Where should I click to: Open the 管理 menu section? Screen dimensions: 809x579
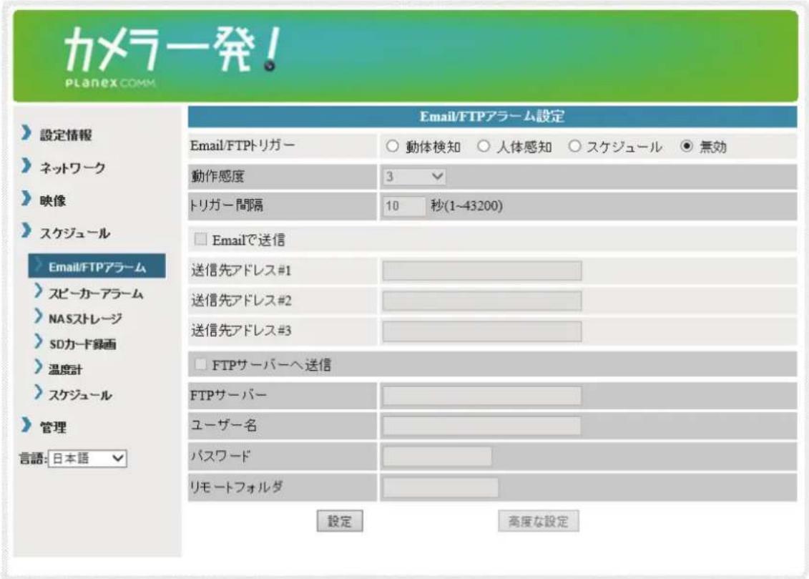(x=53, y=427)
